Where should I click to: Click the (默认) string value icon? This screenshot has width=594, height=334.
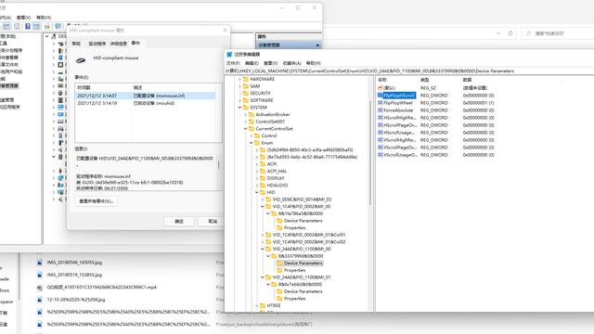tap(381, 88)
